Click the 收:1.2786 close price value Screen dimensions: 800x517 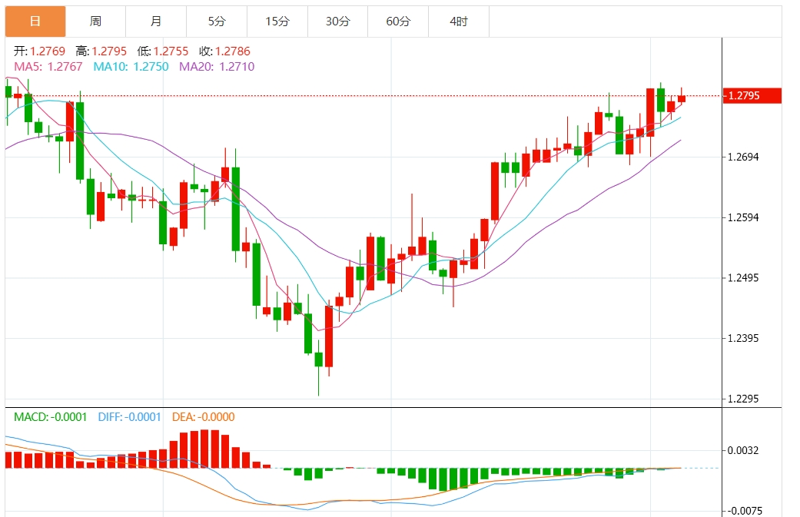[x=225, y=51]
